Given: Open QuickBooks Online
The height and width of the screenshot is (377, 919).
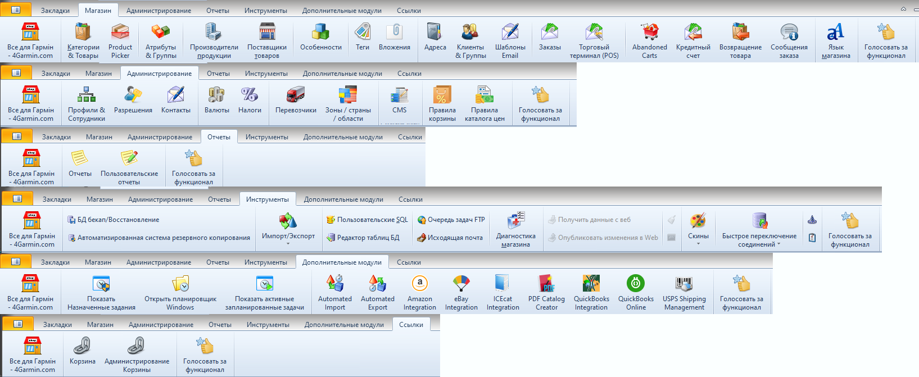Looking at the screenshot, I should pos(636,293).
